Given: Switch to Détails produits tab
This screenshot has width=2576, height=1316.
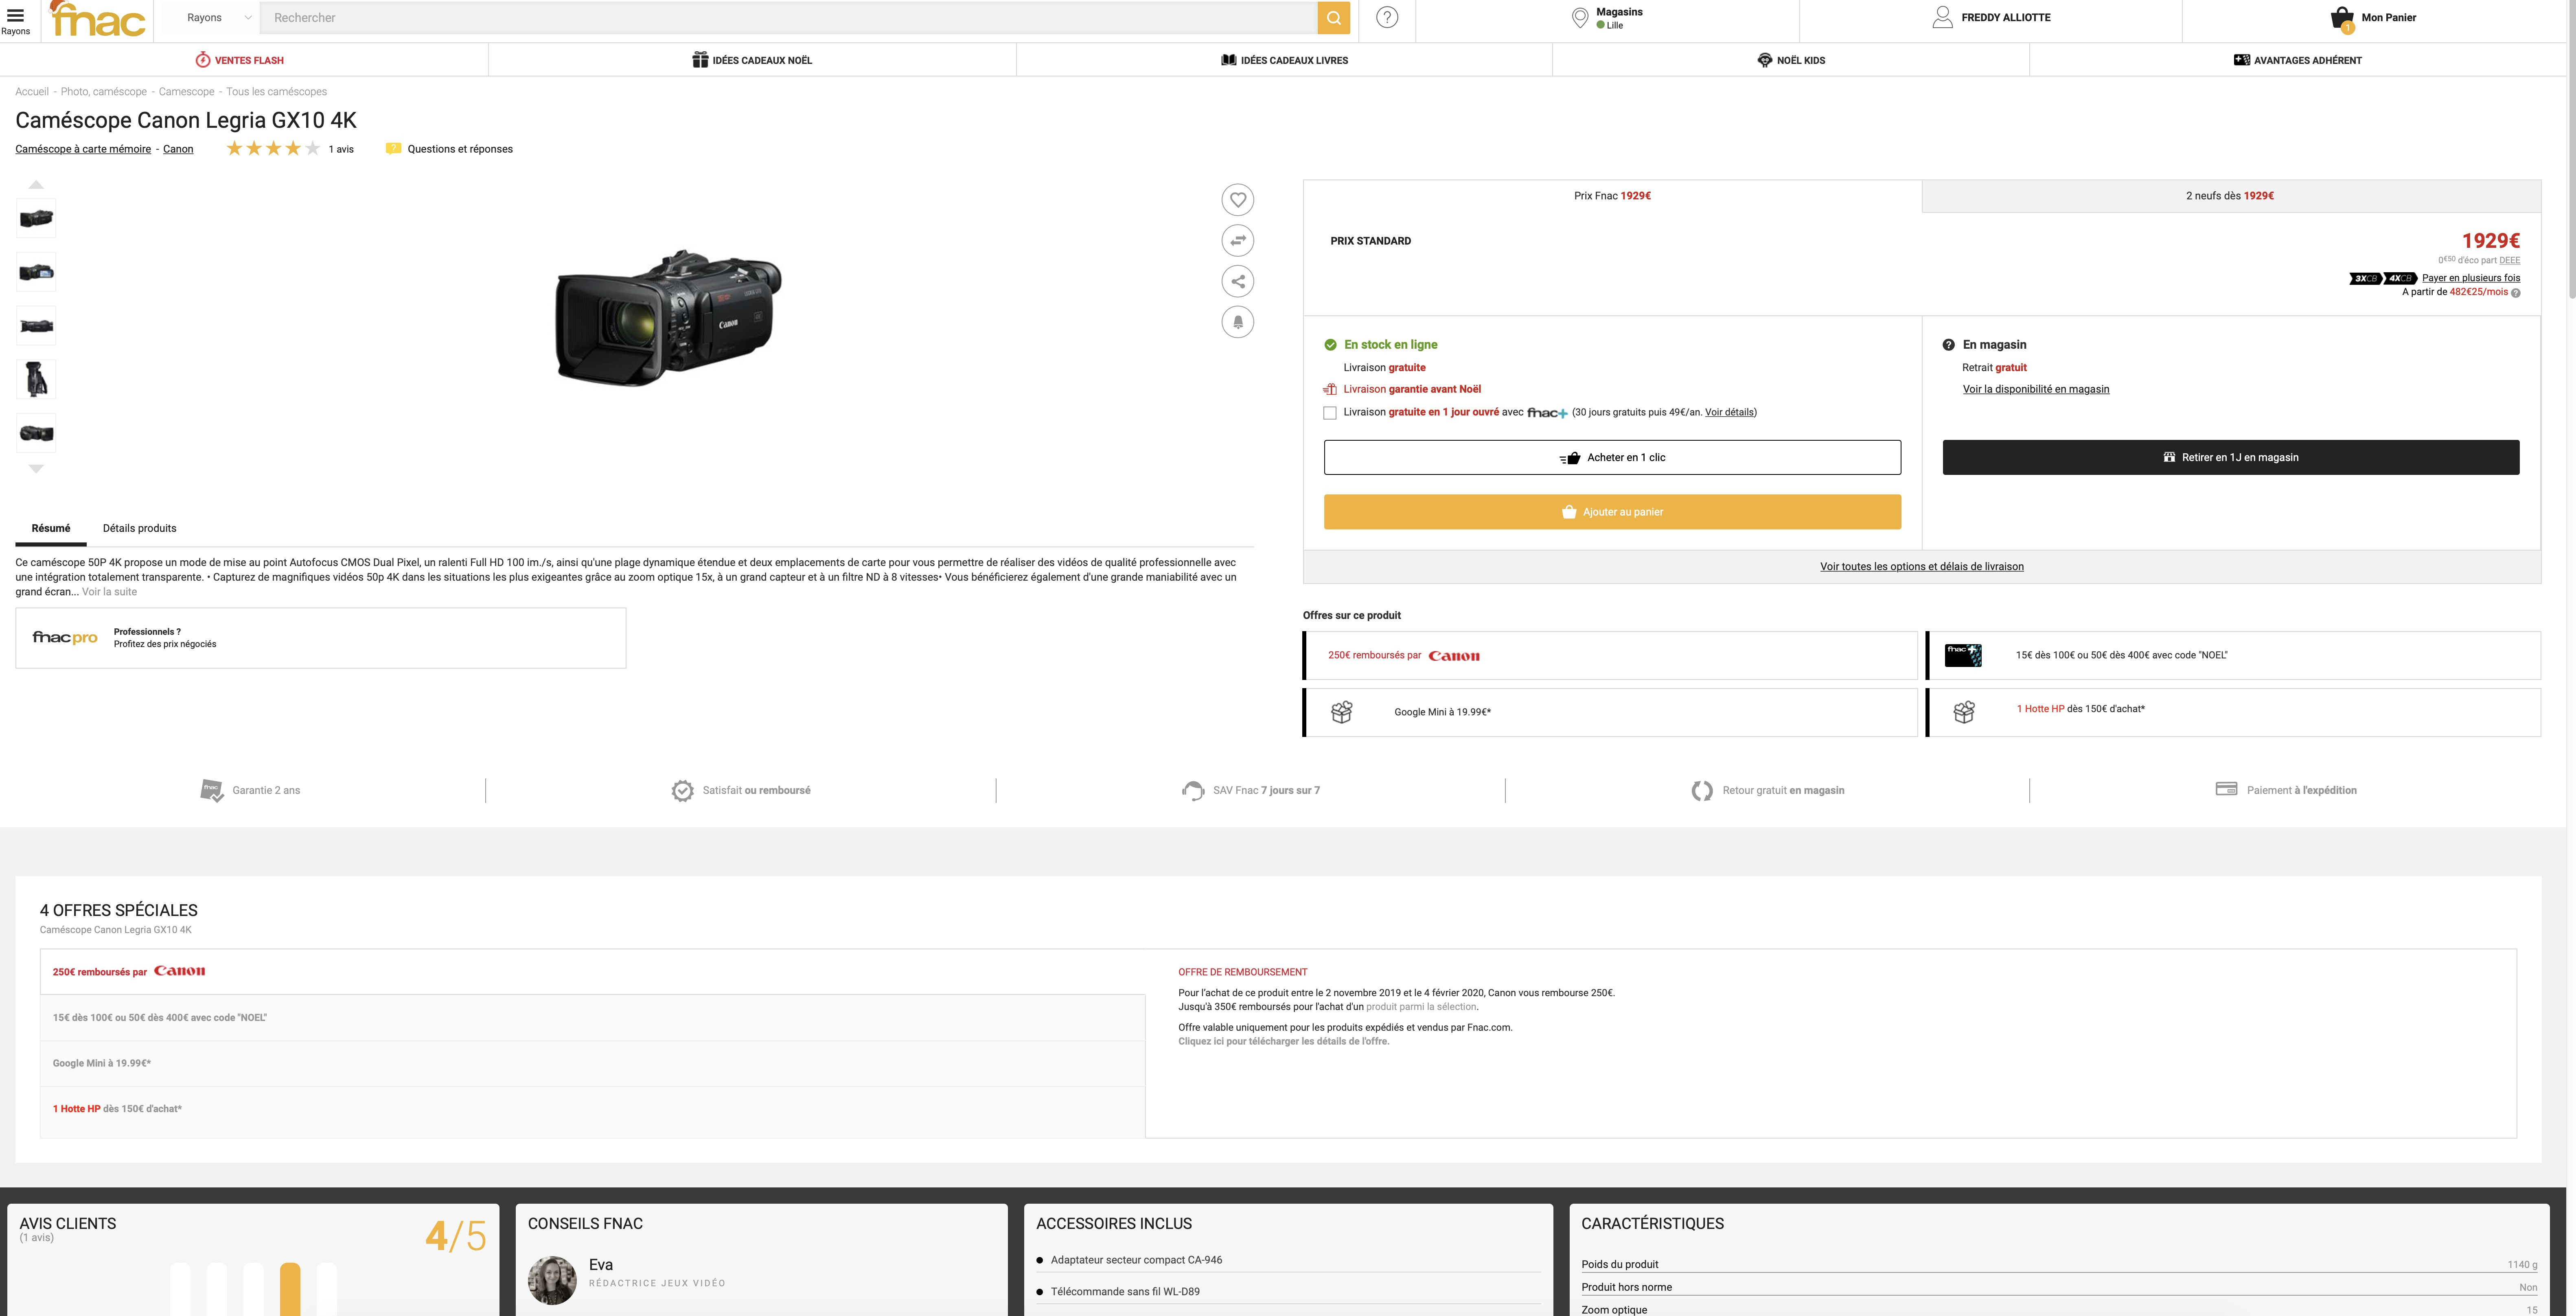Looking at the screenshot, I should (x=139, y=528).
